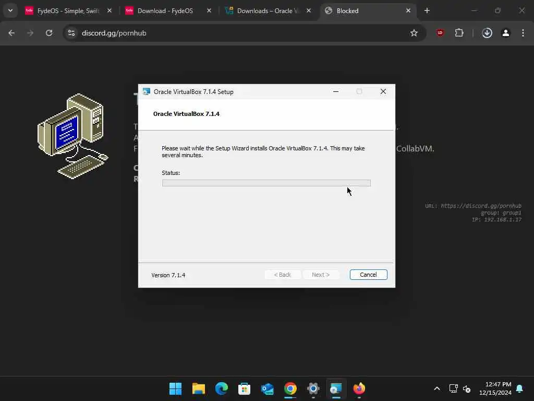Cancel the VirtualBox installation

tap(369, 275)
